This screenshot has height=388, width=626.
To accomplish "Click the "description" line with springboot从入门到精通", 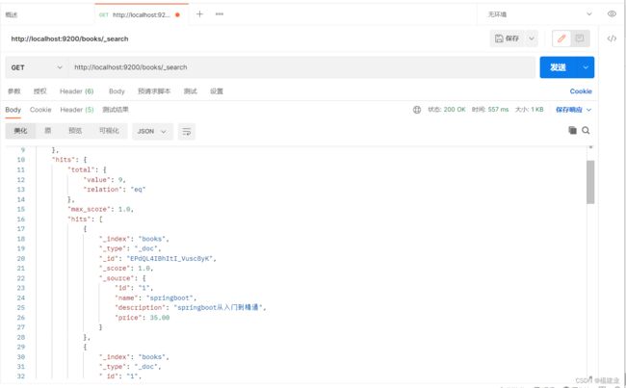I will click(x=190, y=308).
